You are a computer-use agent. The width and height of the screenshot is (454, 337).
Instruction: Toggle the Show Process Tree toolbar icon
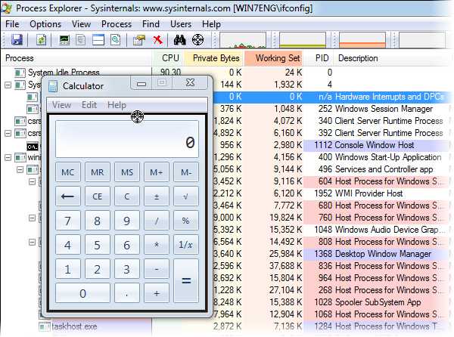81,39
